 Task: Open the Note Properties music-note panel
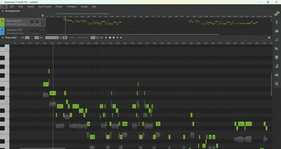(277, 40)
